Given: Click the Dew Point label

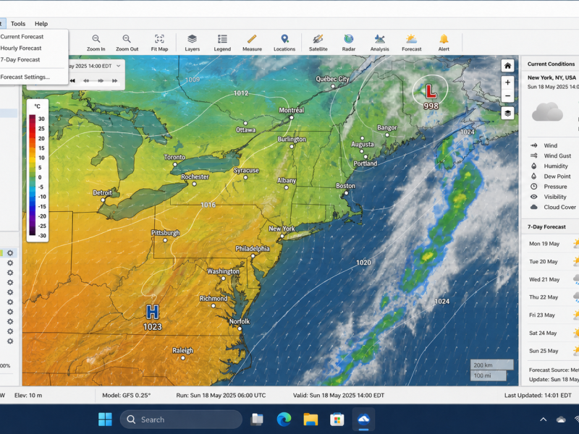Looking at the screenshot, I should point(557,176).
